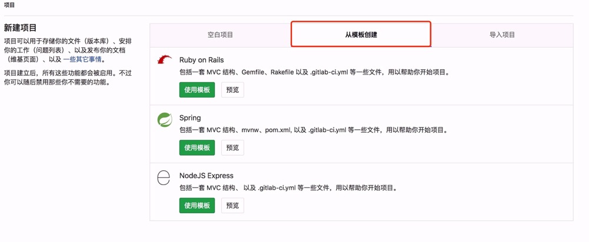Click the 项目 breadcrumb at top
Screen dimensions: 589x242
(9, 5)
